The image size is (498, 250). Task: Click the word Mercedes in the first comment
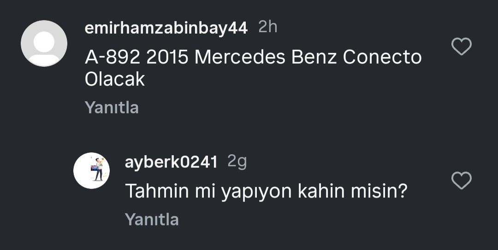click(240, 58)
